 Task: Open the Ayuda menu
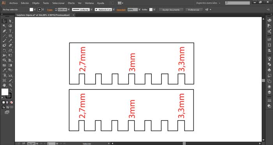coord(101,3)
